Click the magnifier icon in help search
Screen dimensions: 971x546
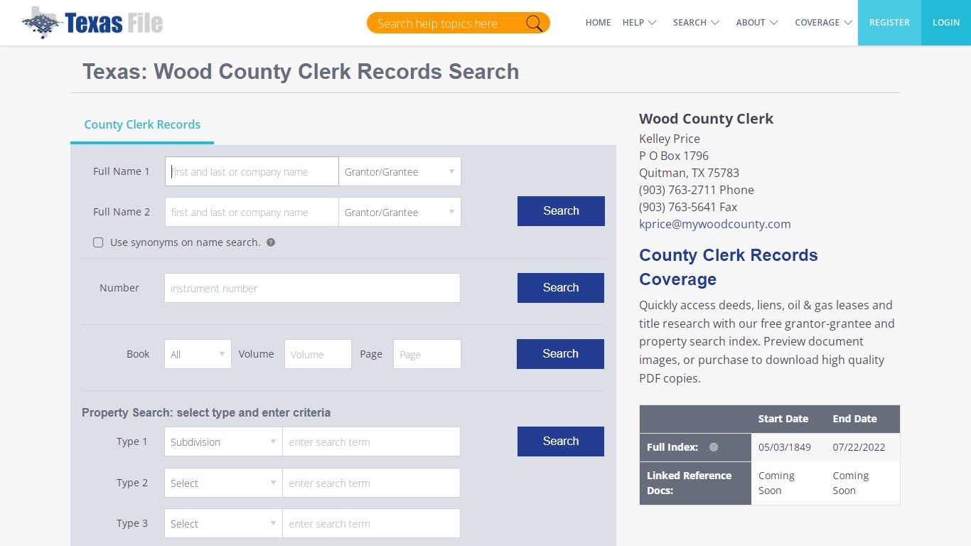pyautogui.click(x=534, y=23)
